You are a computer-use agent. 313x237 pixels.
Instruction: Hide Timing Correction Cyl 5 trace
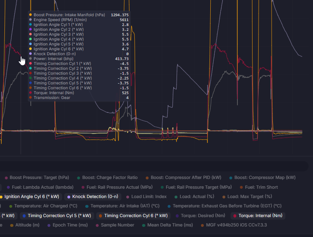57,215
